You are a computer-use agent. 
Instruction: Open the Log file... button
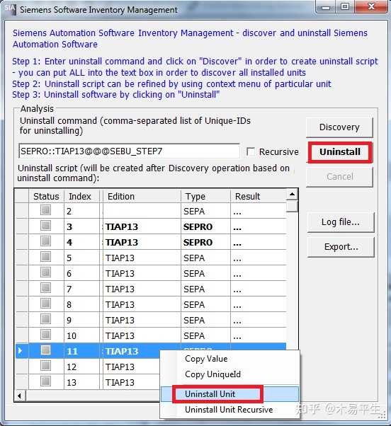(341, 222)
